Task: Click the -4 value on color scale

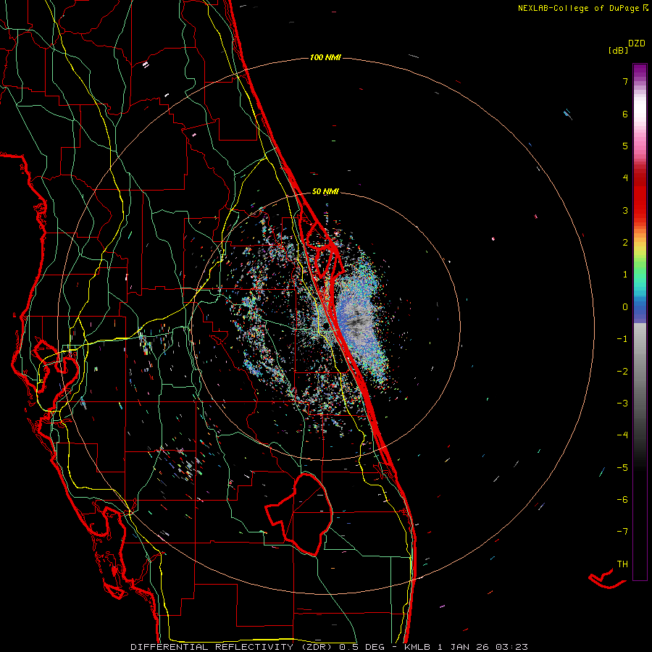Action: click(x=622, y=435)
